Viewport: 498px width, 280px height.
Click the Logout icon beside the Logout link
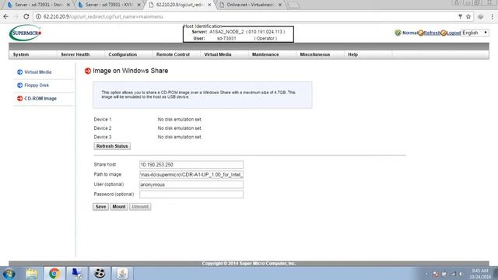pos(444,33)
